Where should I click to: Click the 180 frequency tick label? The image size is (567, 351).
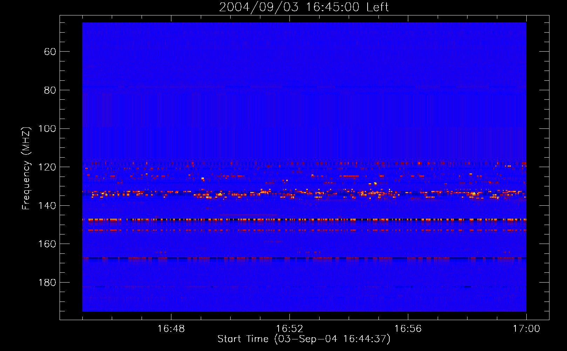pos(47,283)
